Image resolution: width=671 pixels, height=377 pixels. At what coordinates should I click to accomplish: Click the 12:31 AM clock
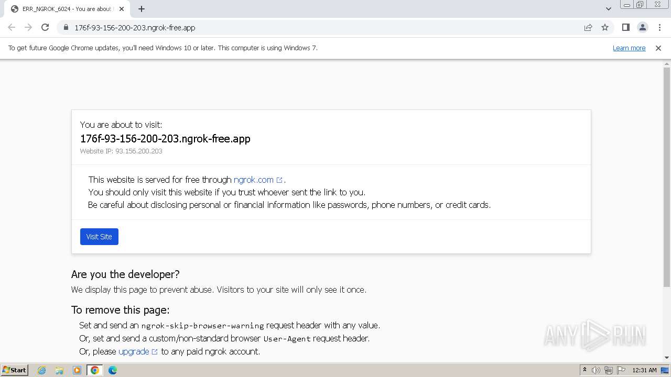pos(644,370)
